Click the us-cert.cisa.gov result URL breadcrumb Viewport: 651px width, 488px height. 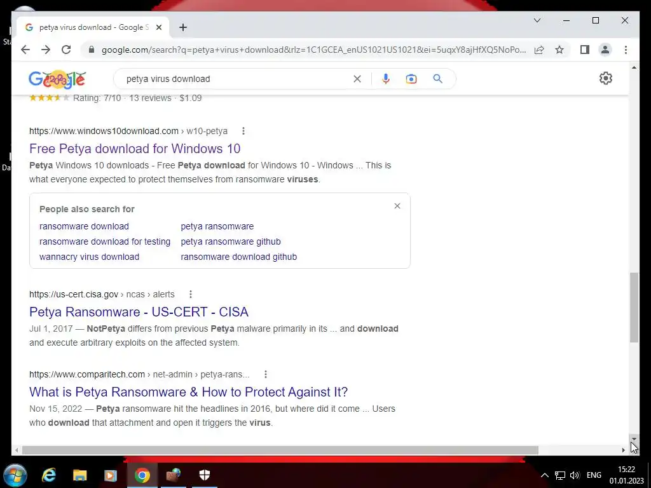point(102,294)
